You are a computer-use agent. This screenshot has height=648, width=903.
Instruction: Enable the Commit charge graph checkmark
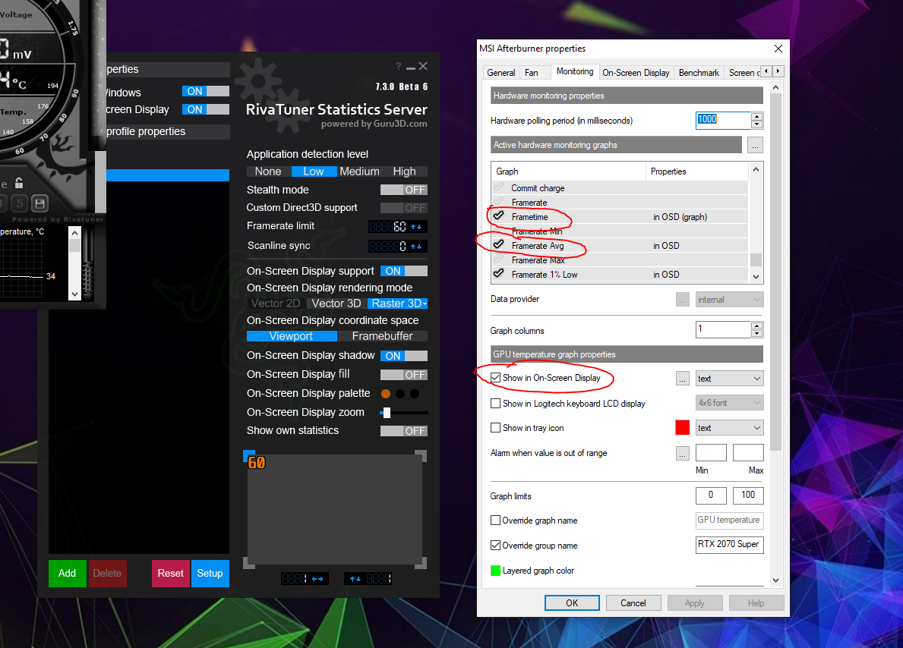499,187
